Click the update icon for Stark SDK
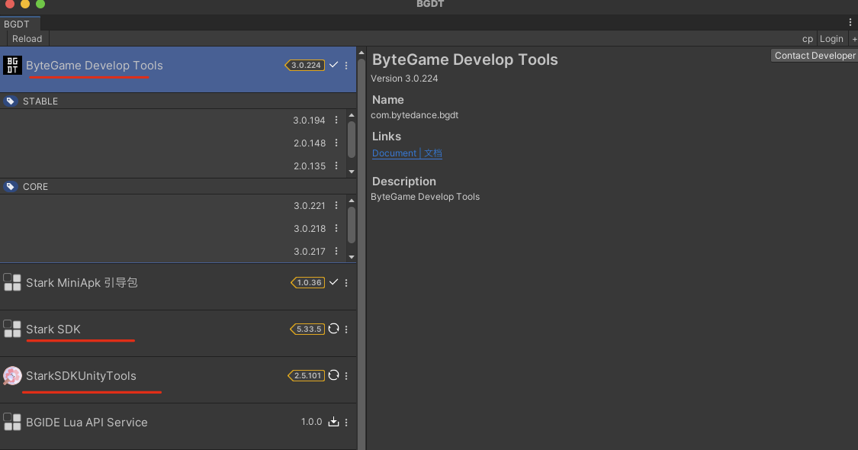 333,329
